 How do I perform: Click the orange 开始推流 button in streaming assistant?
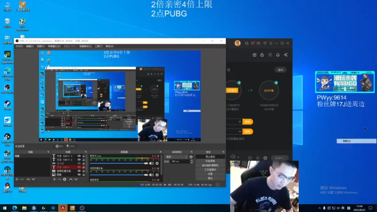coord(231,90)
